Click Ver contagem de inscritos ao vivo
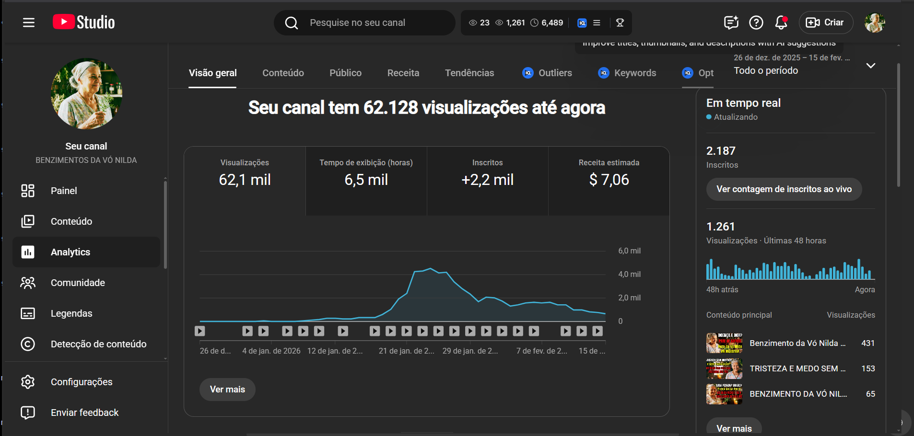The width and height of the screenshot is (914, 436). click(x=784, y=189)
